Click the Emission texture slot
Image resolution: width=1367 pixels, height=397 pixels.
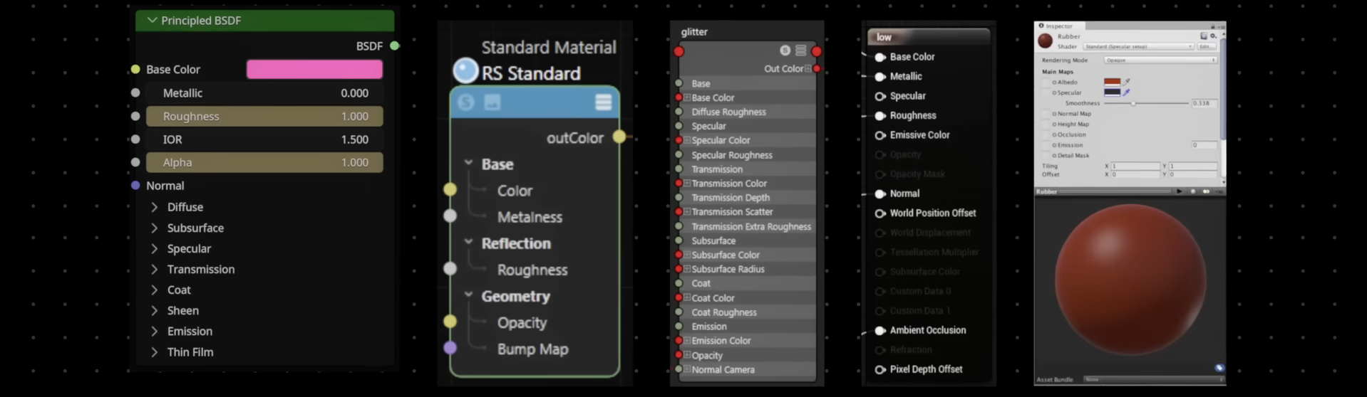1046,144
